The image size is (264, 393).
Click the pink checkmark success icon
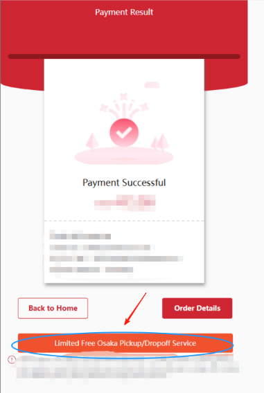(124, 133)
